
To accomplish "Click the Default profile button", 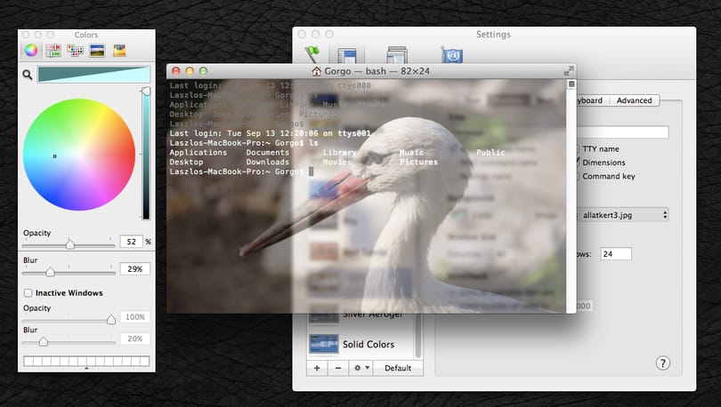I will (398, 368).
